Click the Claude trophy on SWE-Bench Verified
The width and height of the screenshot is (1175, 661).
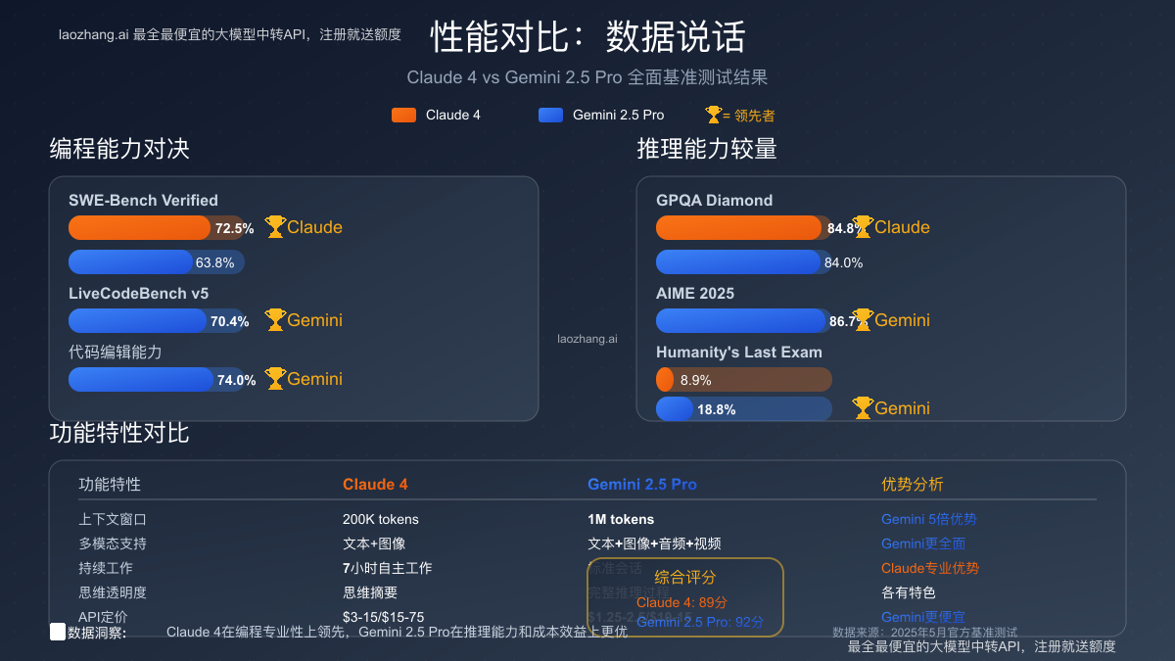275,227
